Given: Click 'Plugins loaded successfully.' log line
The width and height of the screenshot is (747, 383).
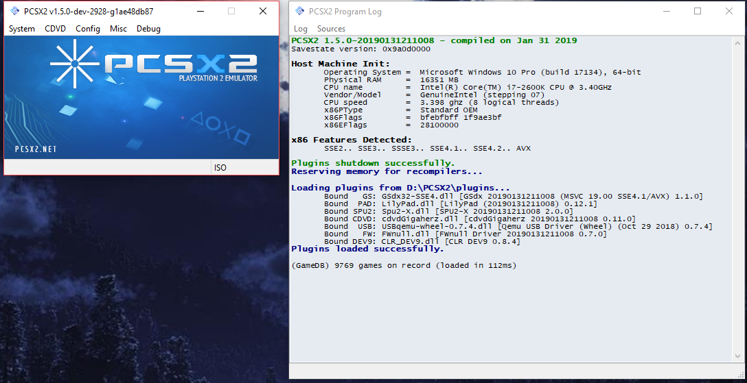Looking at the screenshot, I should click(368, 249).
